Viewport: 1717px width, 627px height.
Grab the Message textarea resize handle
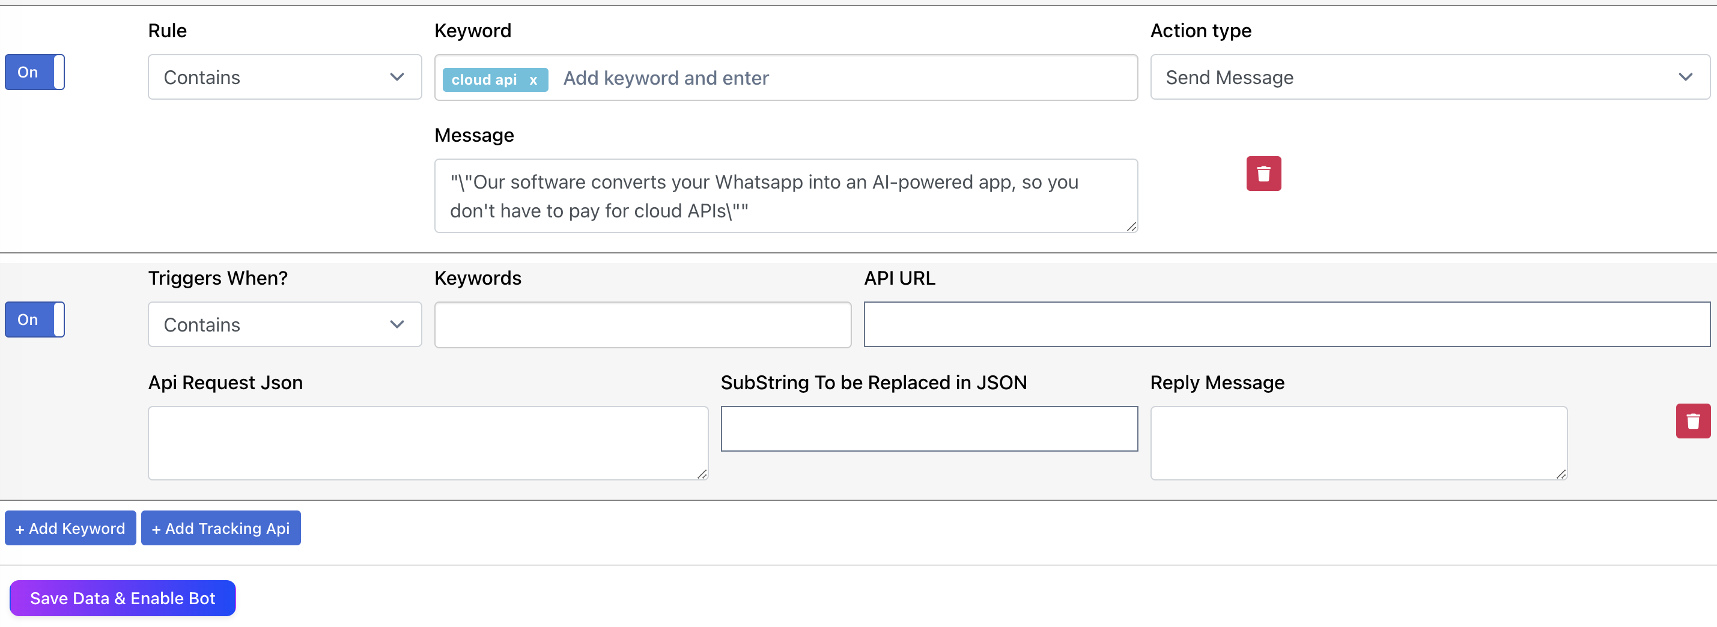(x=1131, y=226)
